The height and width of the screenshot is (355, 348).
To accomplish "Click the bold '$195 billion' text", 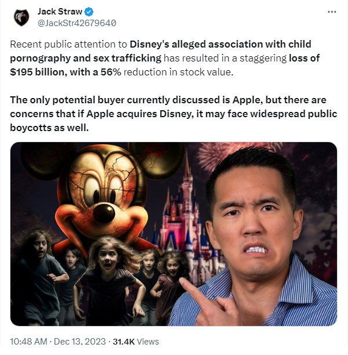I will point(37,73).
